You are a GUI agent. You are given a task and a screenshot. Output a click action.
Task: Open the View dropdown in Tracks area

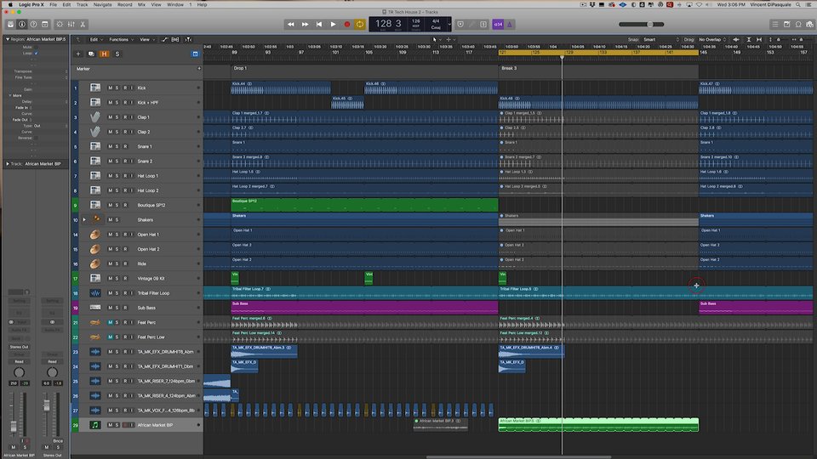(x=146, y=40)
